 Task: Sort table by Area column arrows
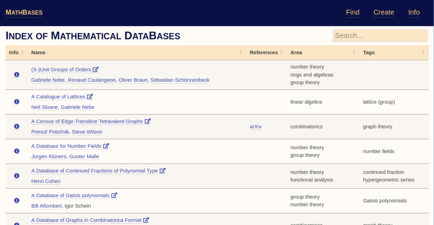[354, 53]
